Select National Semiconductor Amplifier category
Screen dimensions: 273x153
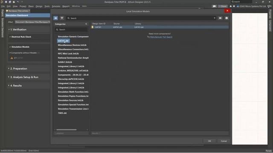pos(73,58)
